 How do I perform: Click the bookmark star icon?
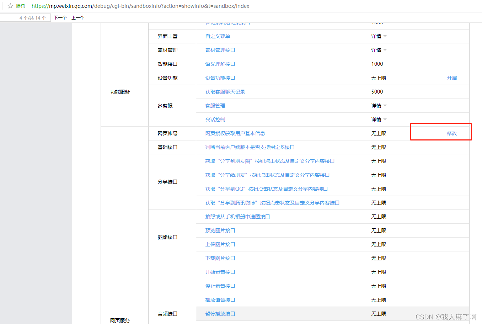10,6
